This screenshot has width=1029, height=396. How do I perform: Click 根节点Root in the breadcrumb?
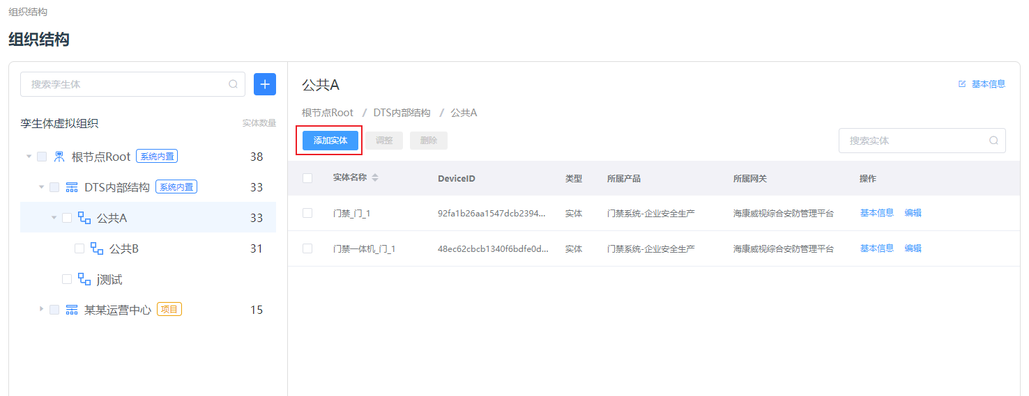tap(328, 113)
